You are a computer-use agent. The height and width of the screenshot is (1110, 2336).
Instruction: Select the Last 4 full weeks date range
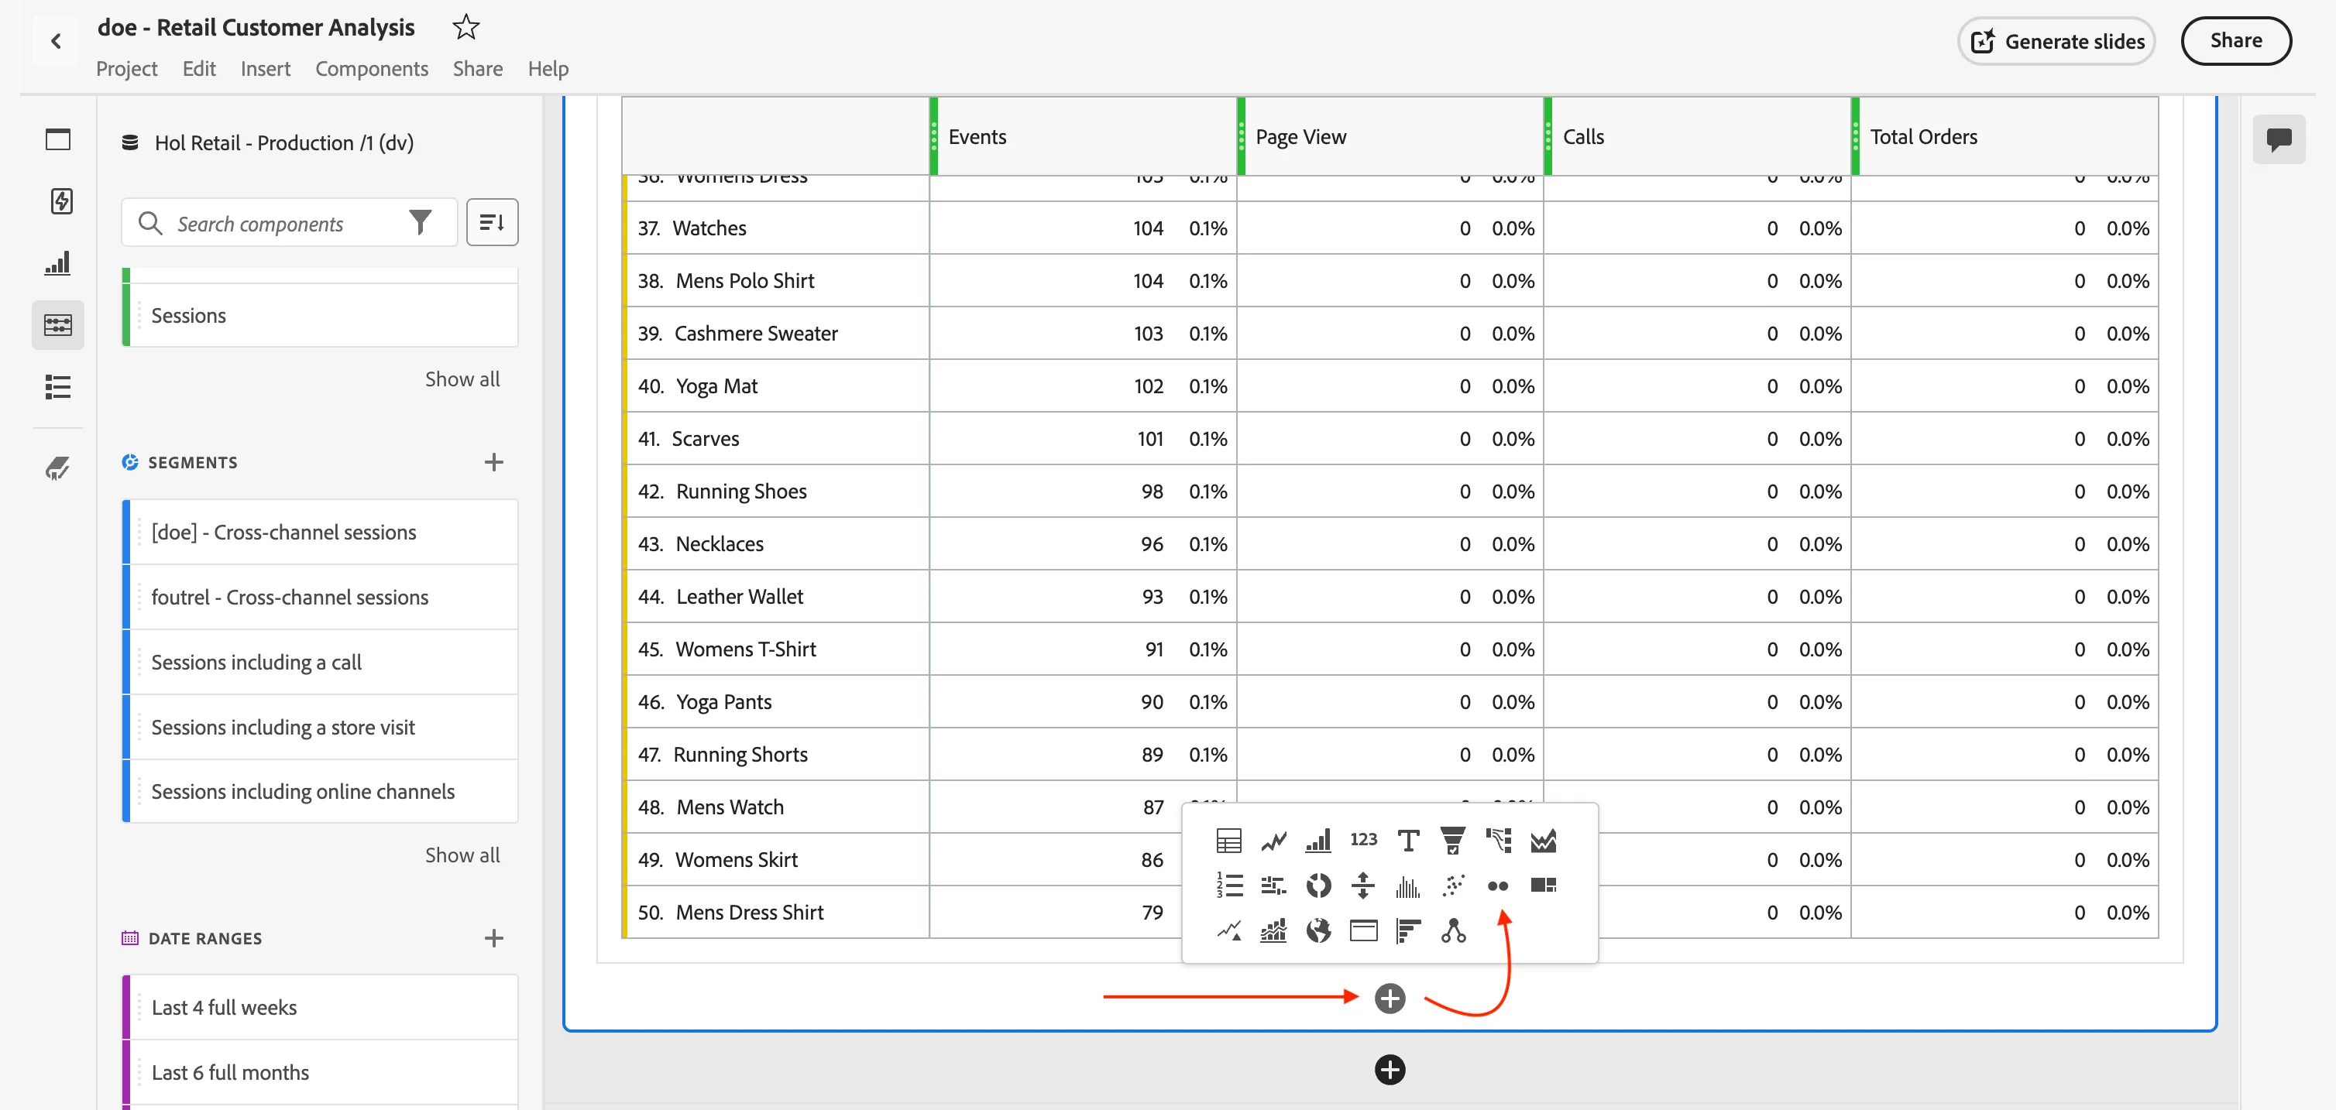click(320, 1008)
